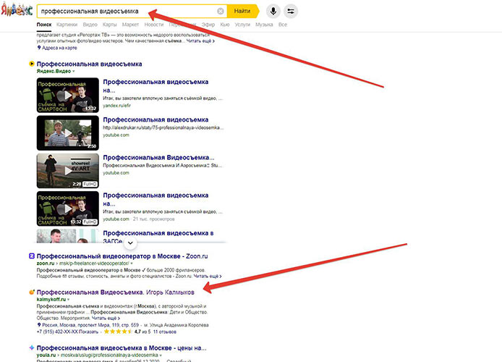
Task: Open video title linked to alexdrukar.ru
Action: tap(156, 119)
